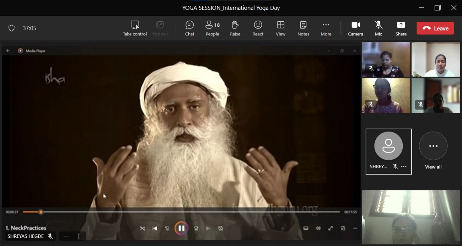This screenshot has height=246, width=462.
Task: Unmute the Mic
Action: [378, 28]
